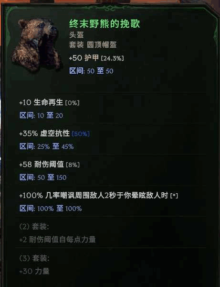Click the 区间: 50 至 150 range
Image resolution: width=220 pixels, height=287 pixels.
point(43,177)
